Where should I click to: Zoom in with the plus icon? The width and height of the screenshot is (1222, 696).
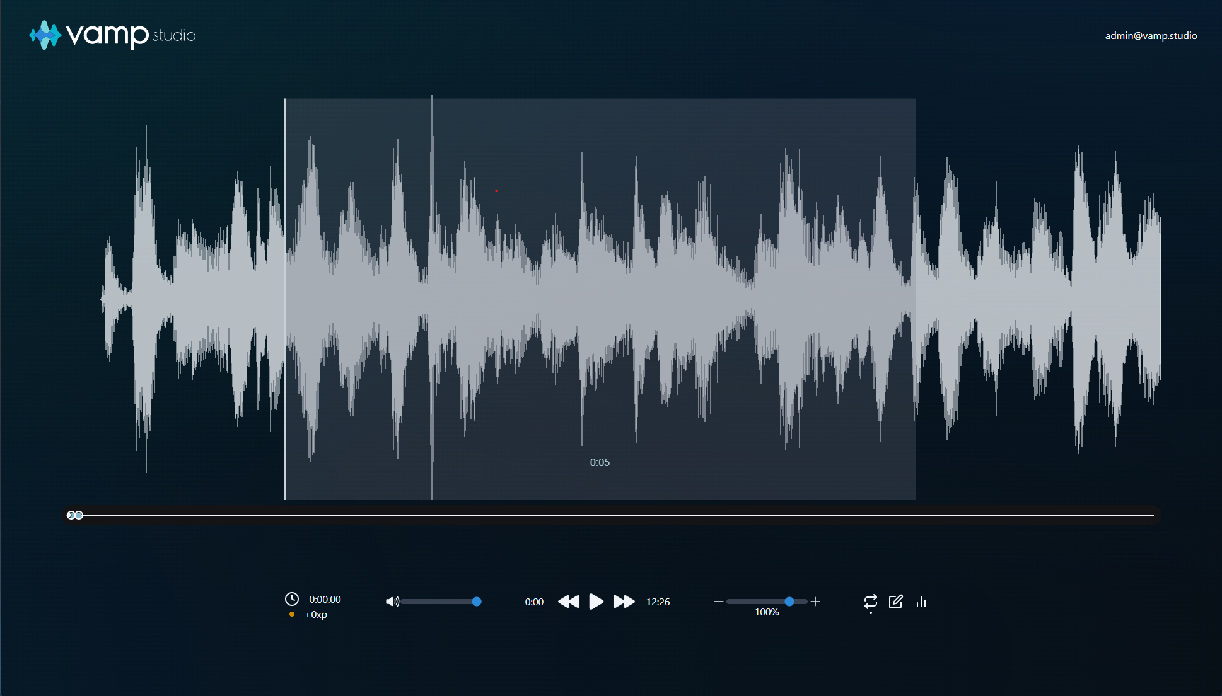[x=815, y=602]
